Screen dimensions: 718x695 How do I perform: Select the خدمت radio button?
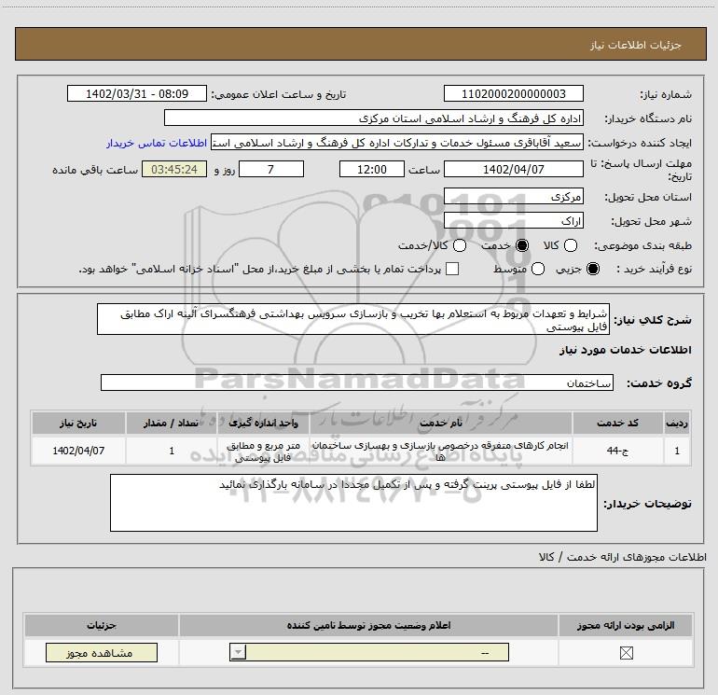coord(521,245)
